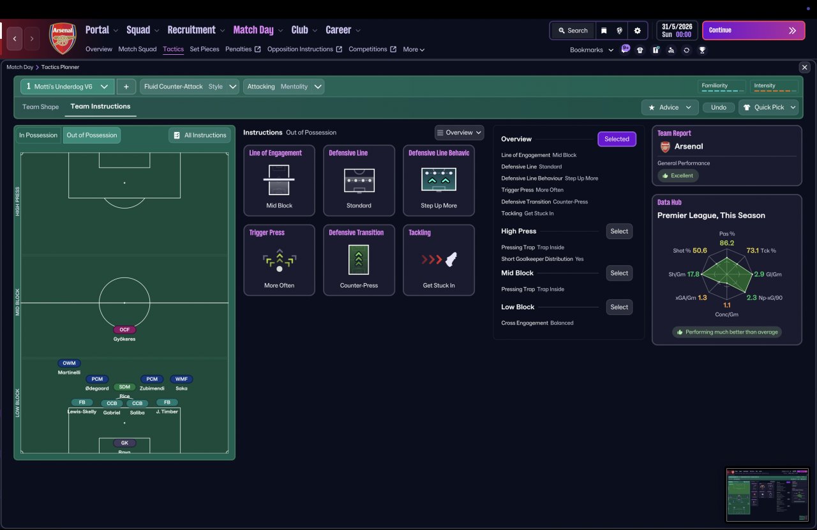The width and height of the screenshot is (817, 530).
Task: Open the Trigger Press instruction card
Action: click(280, 260)
